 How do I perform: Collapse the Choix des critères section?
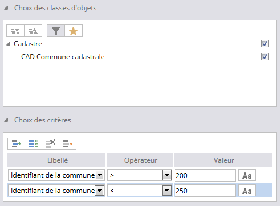pyautogui.click(x=6, y=120)
